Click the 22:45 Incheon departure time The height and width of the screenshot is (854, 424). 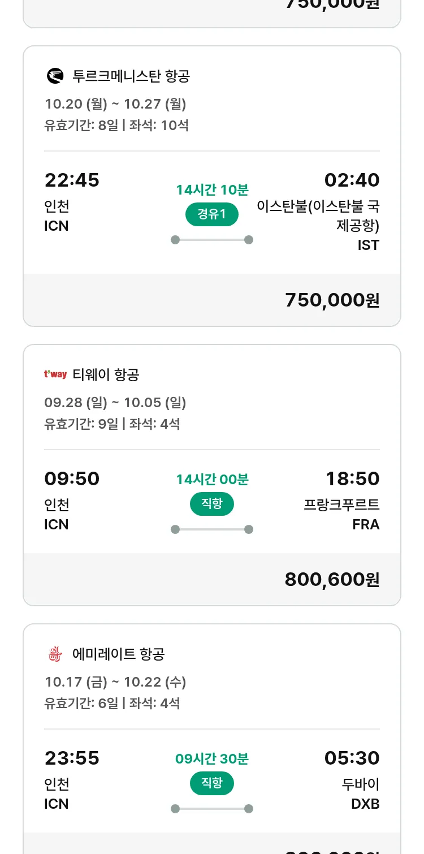pyautogui.click(x=72, y=180)
